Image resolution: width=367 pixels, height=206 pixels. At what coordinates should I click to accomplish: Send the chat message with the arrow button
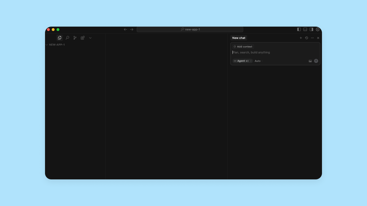click(316, 61)
